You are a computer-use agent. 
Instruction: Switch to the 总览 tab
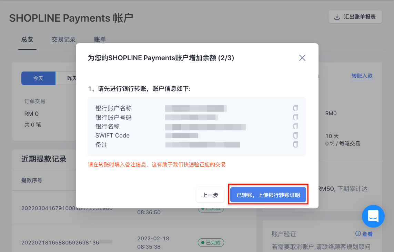point(27,40)
